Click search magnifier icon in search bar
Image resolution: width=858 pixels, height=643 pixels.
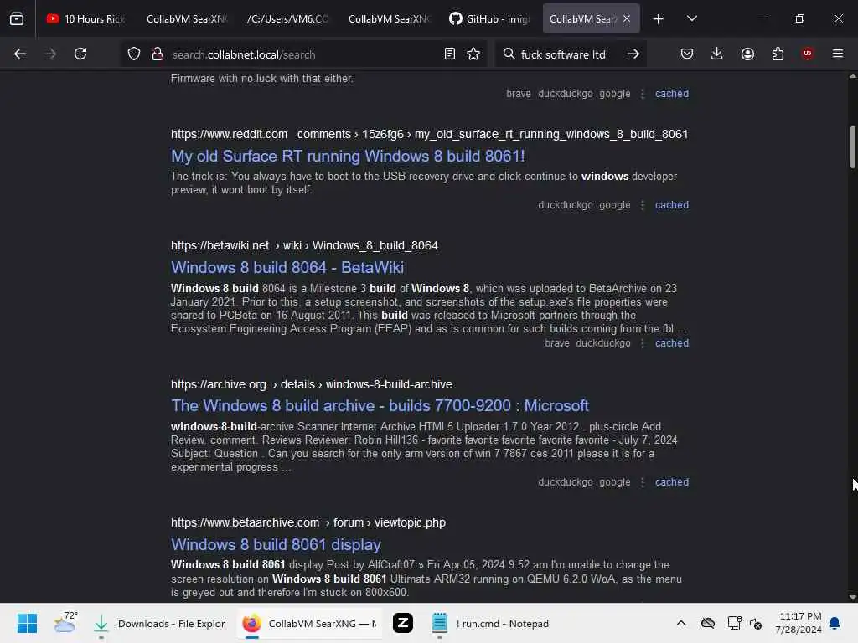coord(509,54)
